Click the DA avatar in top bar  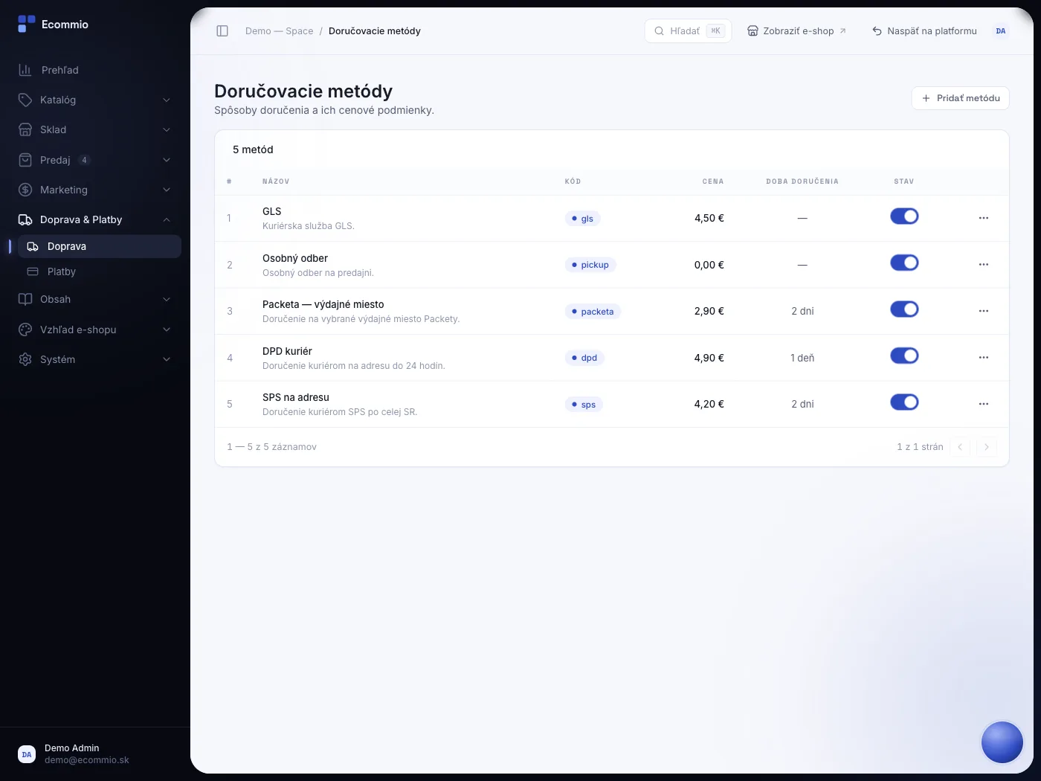(1001, 31)
